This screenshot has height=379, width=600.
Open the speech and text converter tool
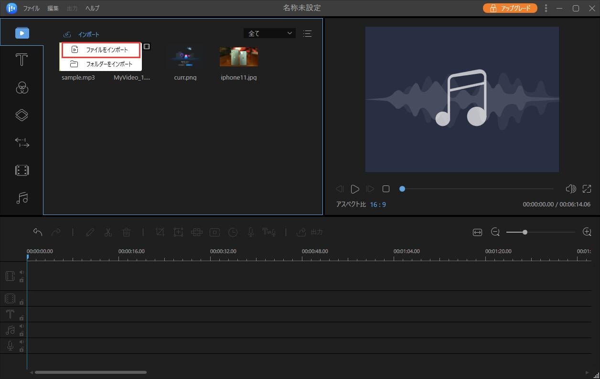tap(269, 232)
